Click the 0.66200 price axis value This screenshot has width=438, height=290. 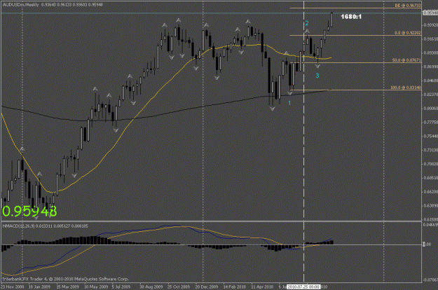click(430, 192)
